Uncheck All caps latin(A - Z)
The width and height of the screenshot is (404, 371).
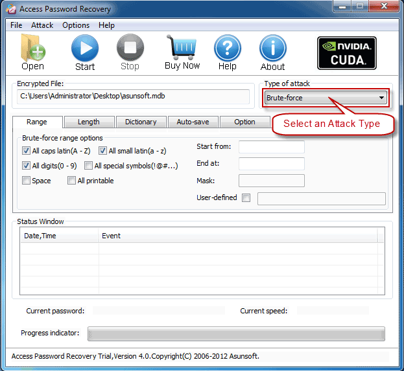tap(26, 151)
